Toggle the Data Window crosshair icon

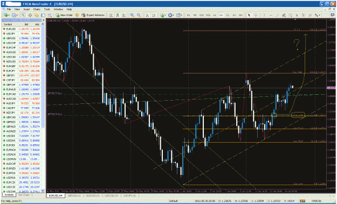(30, 15)
